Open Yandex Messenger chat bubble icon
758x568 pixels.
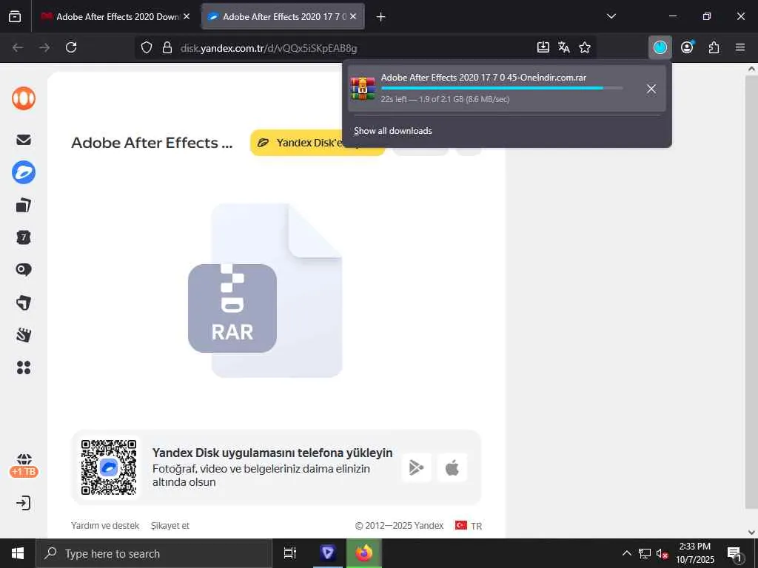tap(23, 269)
